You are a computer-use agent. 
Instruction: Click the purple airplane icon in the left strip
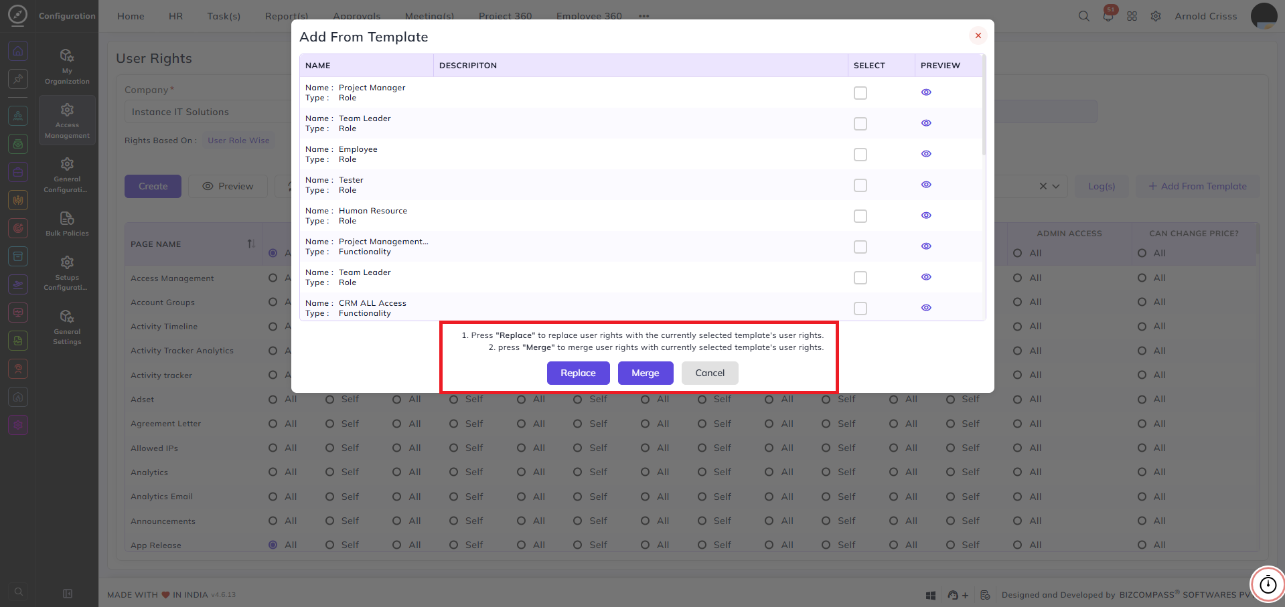tap(18, 284)
